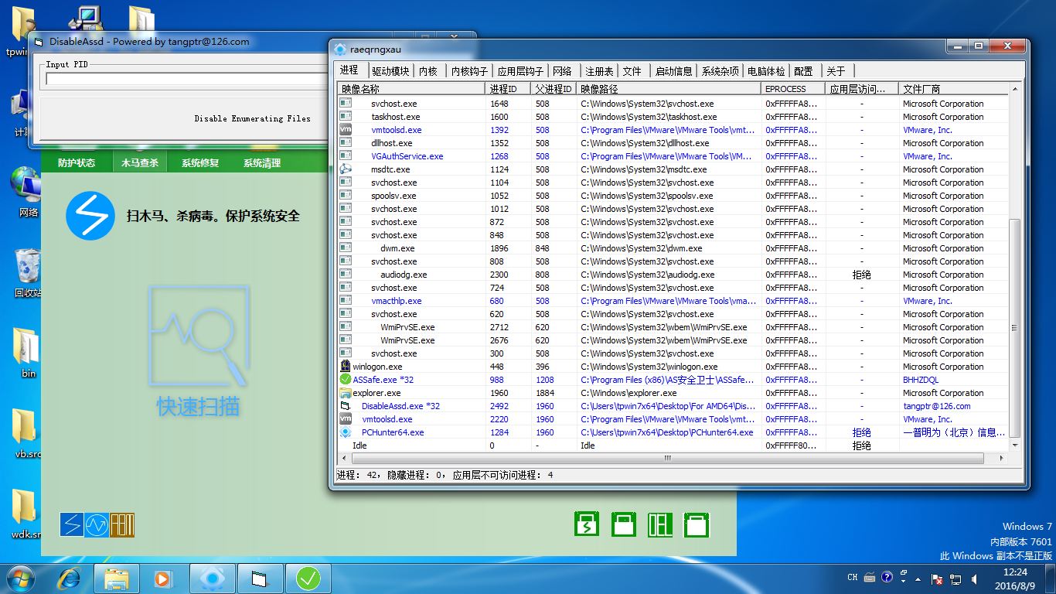This screenshot has width=1056, height=594.
Task: Click the blue lightning-bolt logo beside 扫木马 slogan
Action: [x=90, y=215]
